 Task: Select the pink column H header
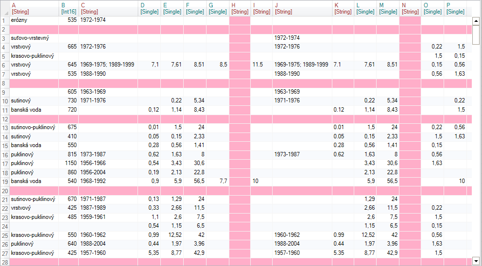pos(240,8)
